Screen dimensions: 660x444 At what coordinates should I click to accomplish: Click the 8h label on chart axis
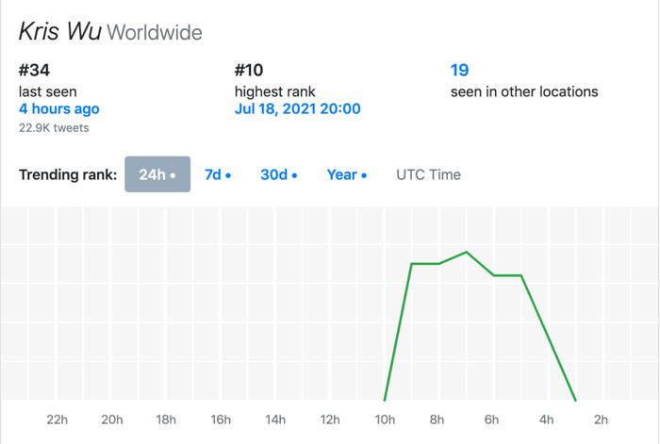pos(437,419)
